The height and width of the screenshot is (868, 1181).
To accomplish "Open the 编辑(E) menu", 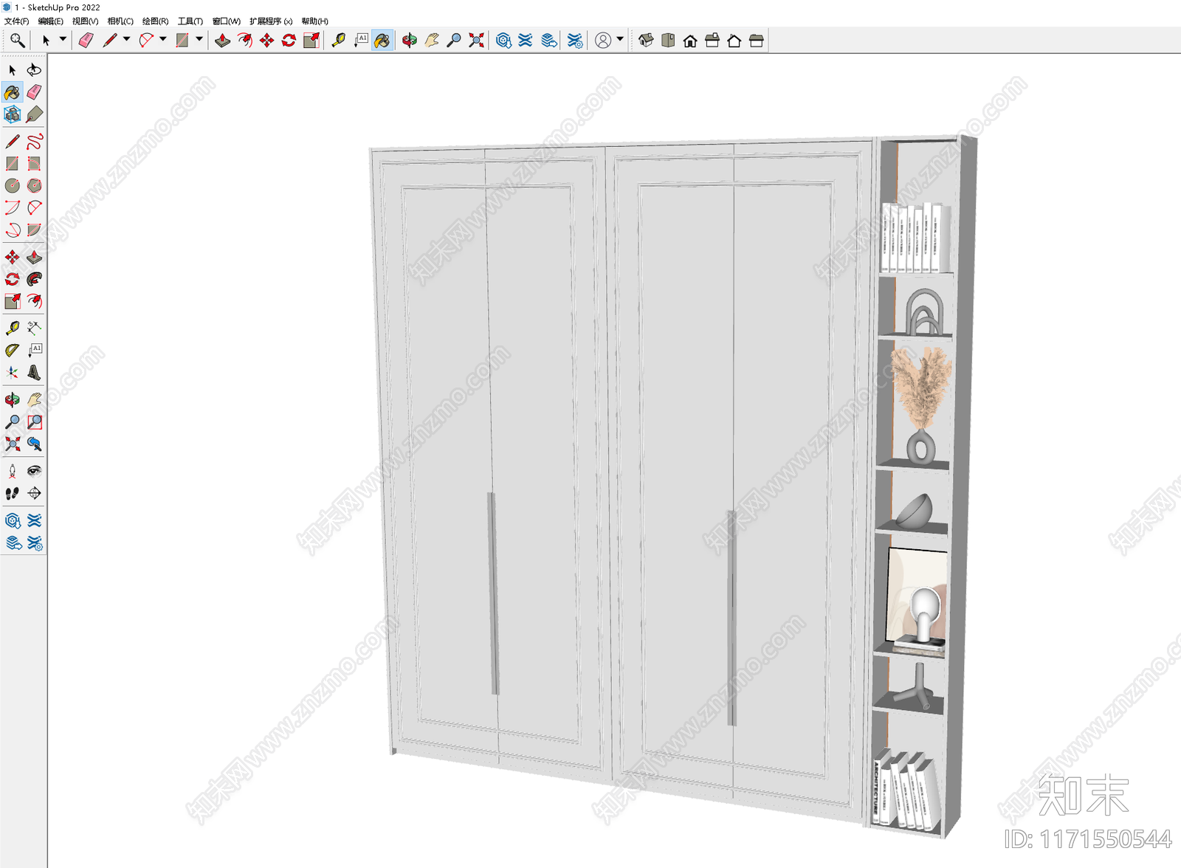I will click(50, 21).
